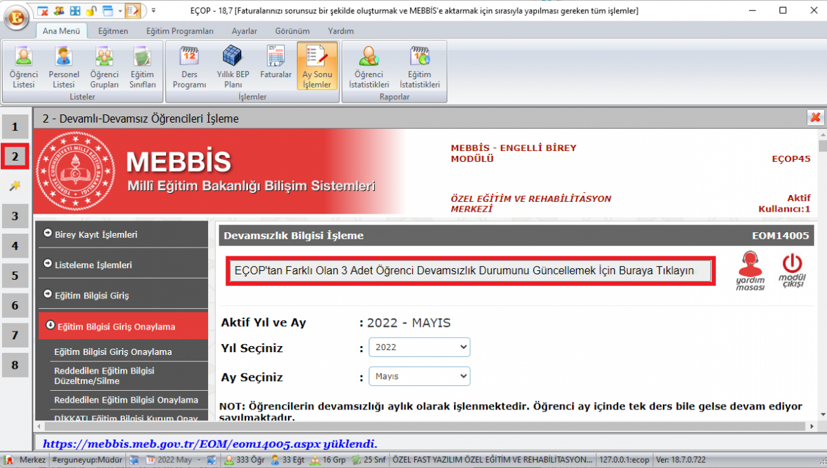
Task: Click the red-X window icon in quick access toolbar
Action: 43,11
